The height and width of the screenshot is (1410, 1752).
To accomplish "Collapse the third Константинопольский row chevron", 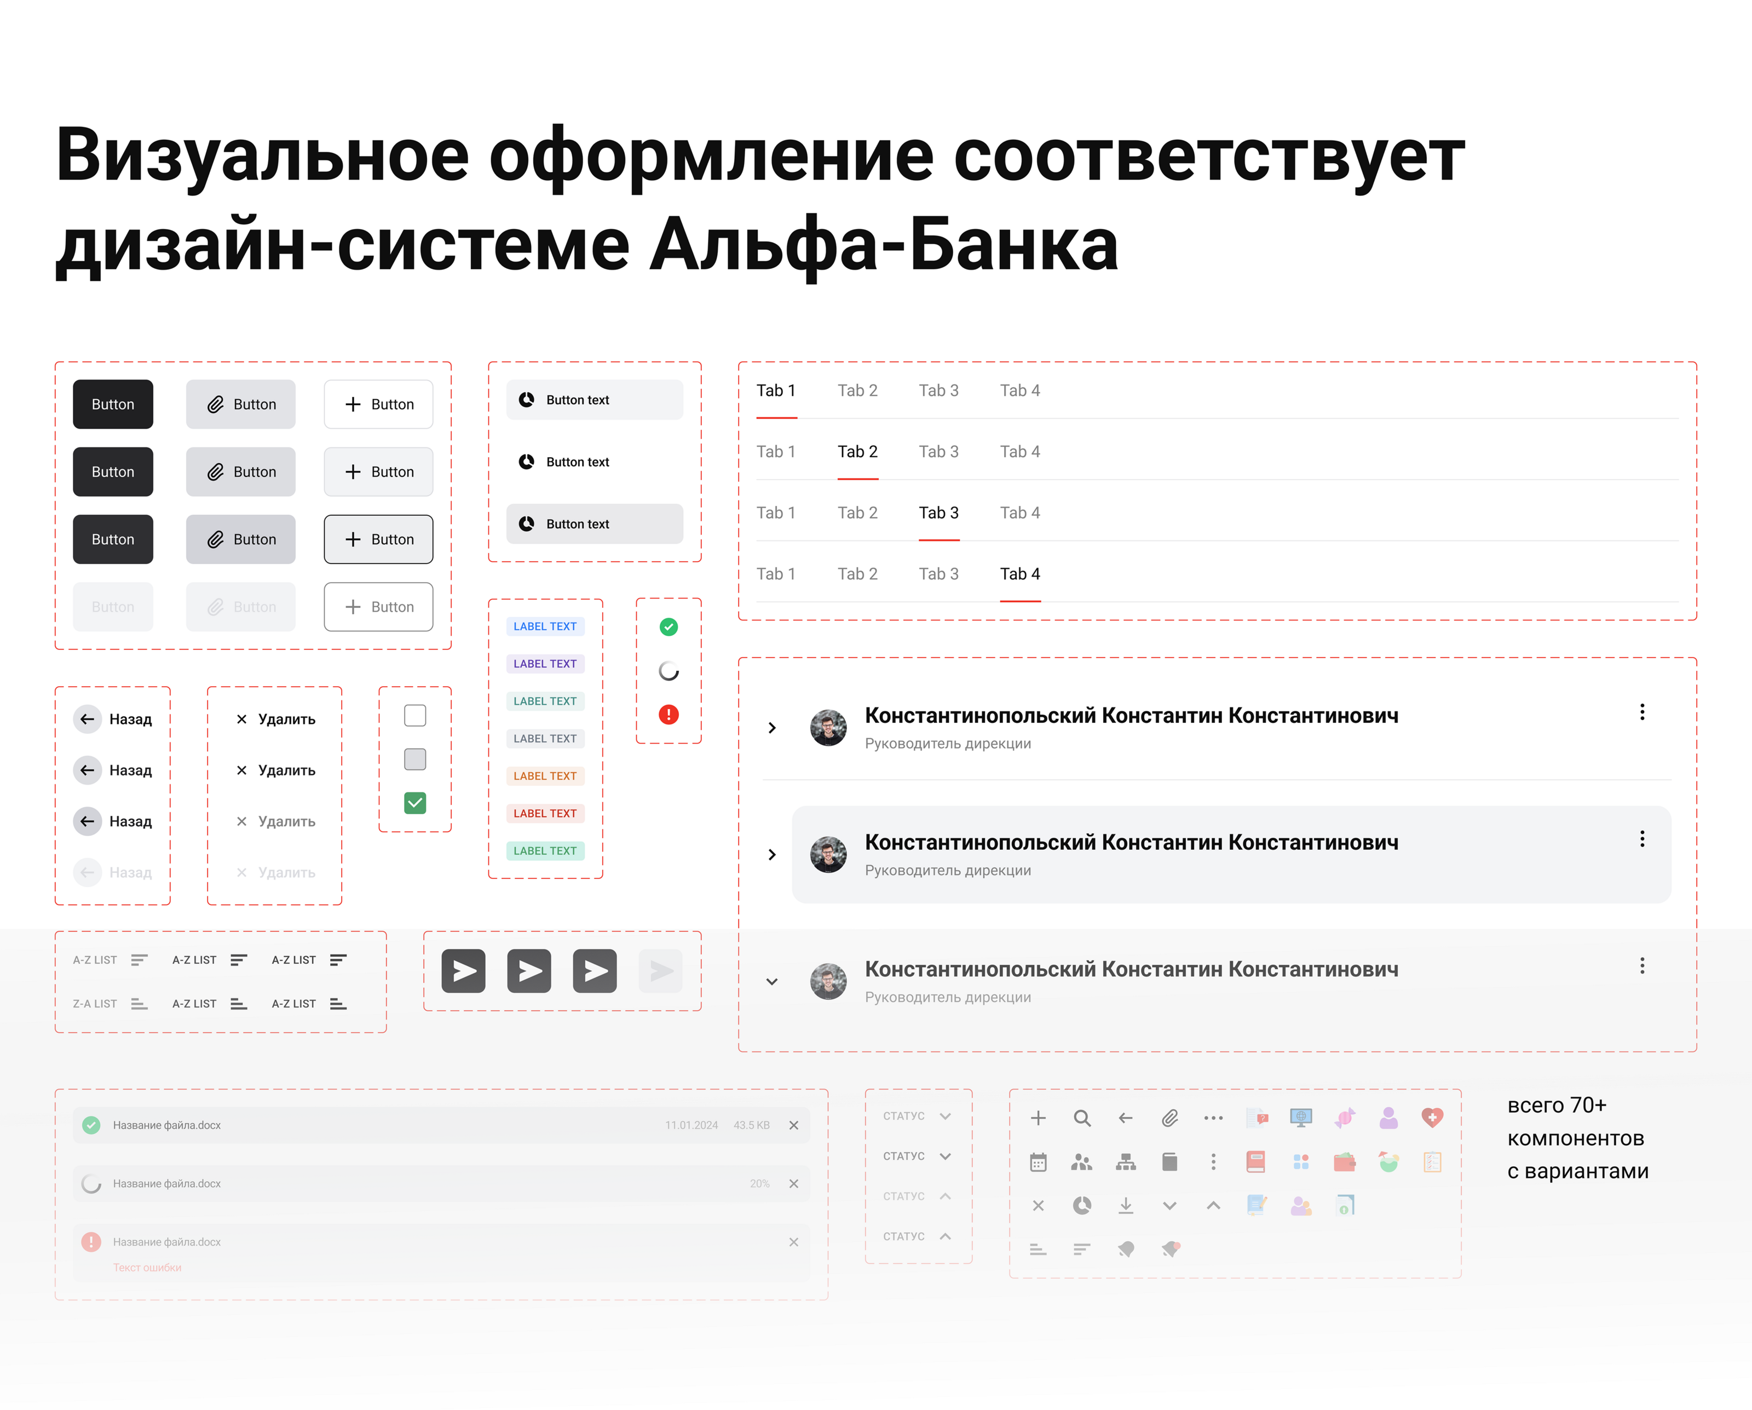I will point(772,981).
